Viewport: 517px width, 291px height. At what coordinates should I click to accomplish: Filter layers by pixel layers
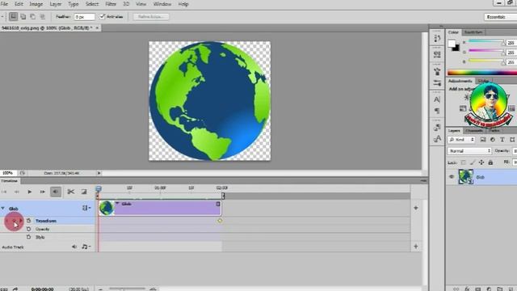tap(483, 140)
